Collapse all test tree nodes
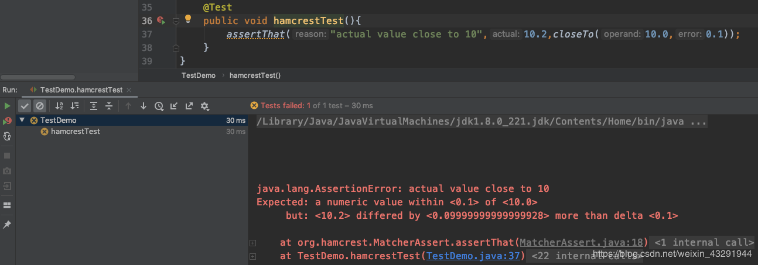Screen dimensions: 758x265 109,106
